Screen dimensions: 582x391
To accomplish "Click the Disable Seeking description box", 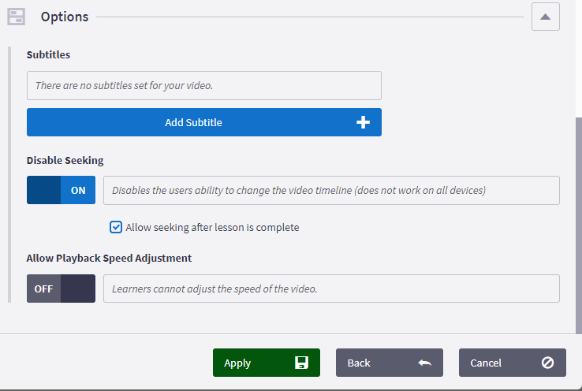I will point(331,190).
